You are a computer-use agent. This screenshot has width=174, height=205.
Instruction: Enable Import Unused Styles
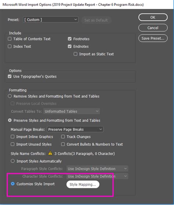[x=12, y=144]
